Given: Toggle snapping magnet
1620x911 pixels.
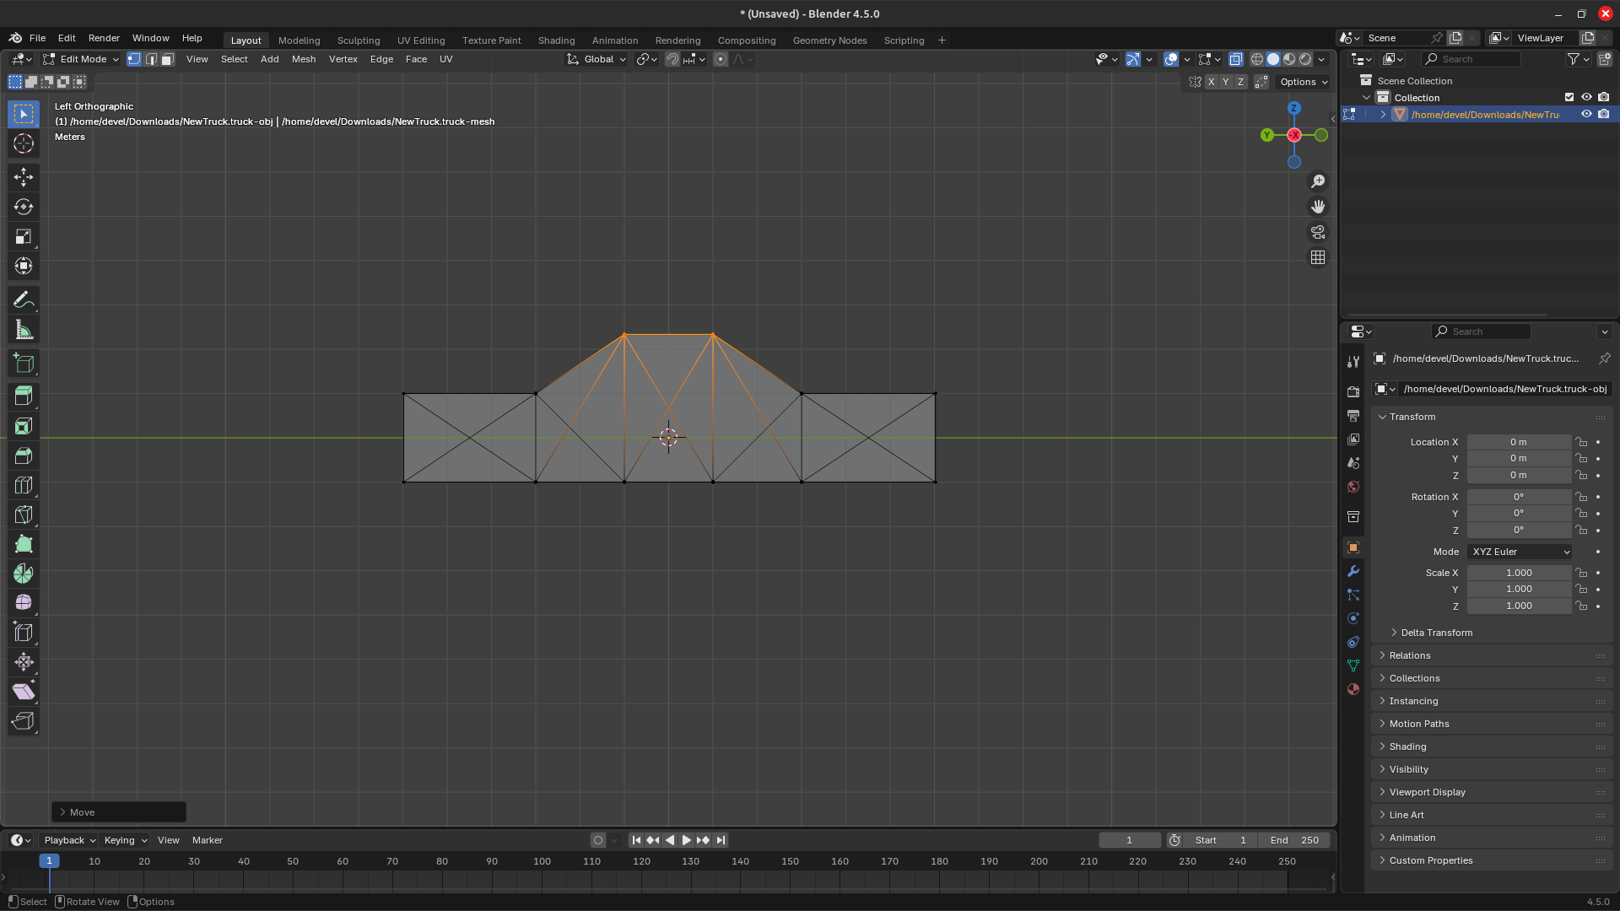Looking at the screenshot, I should pyautogui.click(x=672, y=59).
